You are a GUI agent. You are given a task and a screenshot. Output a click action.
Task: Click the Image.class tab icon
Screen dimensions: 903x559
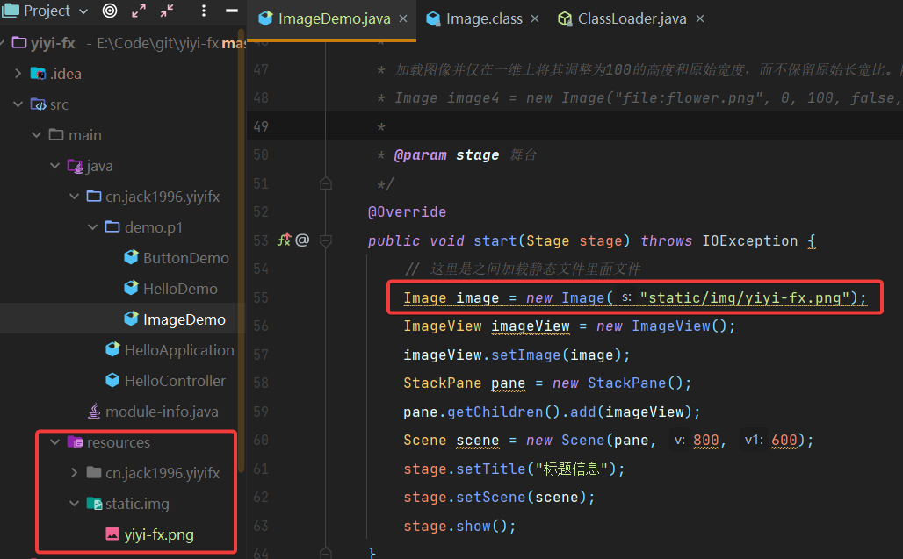click(433, 18)
